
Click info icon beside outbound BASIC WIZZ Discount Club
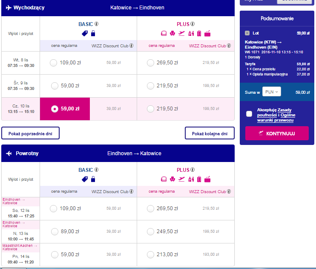tap(132, 46)
